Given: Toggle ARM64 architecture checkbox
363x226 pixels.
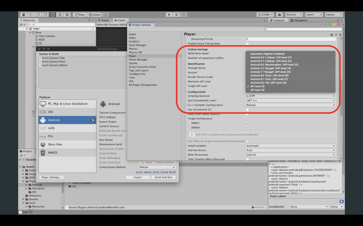Looking at the screenshot, I should point(247,128).
